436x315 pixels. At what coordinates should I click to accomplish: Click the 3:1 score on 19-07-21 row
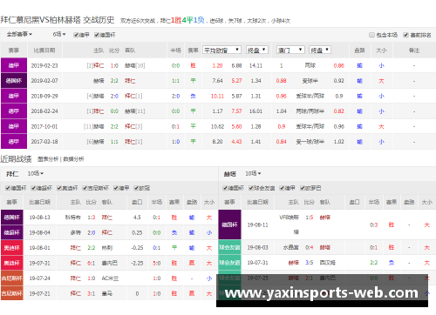click(92, 293)
